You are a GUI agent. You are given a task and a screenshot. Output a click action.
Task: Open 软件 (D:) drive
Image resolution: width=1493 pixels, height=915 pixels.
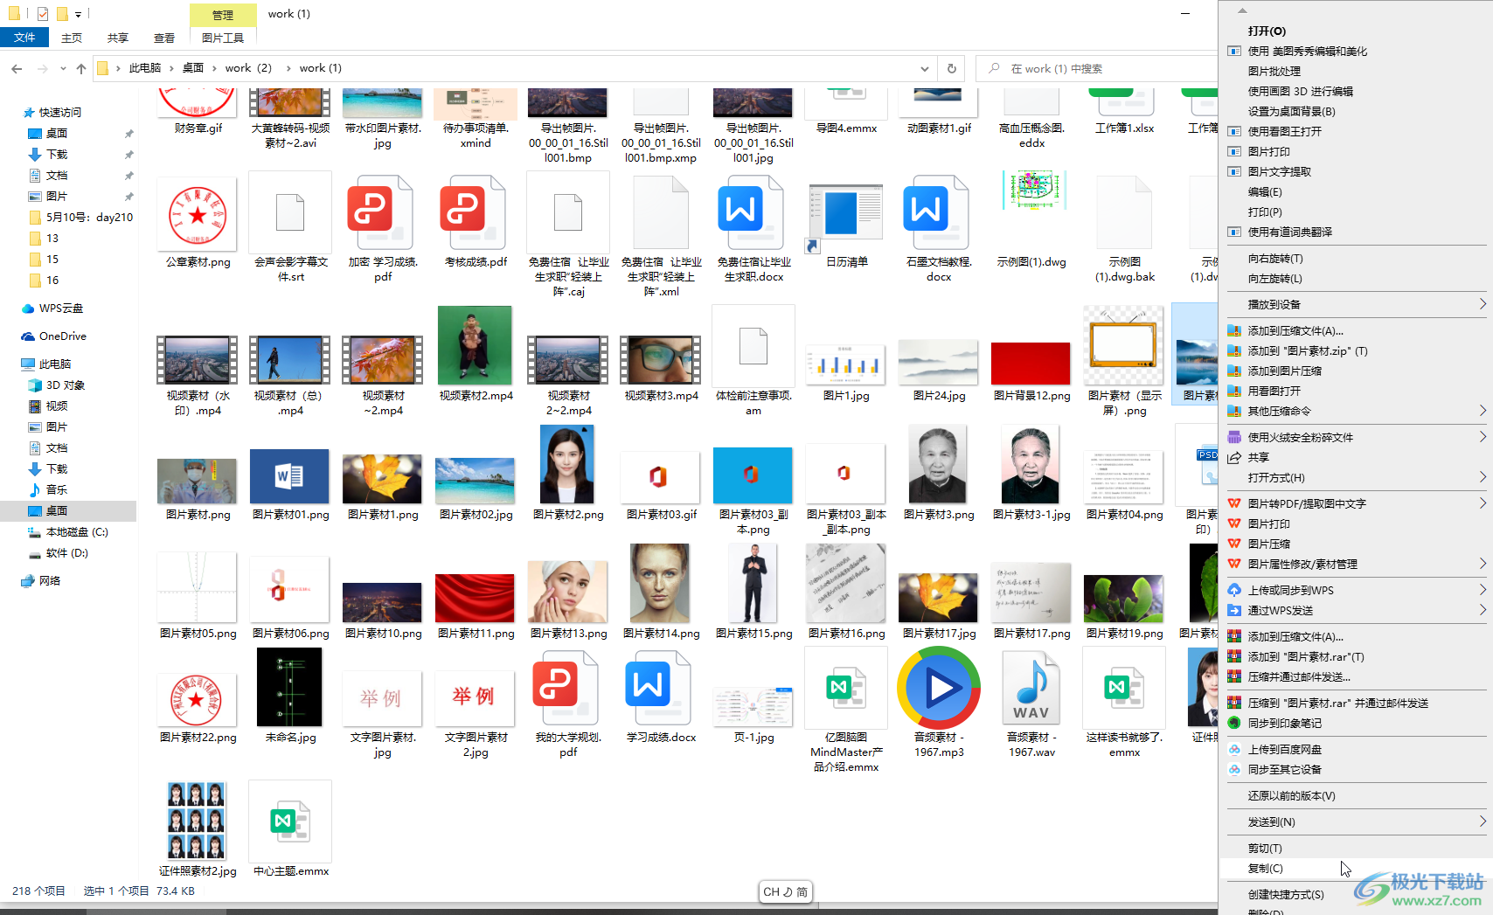67,553
